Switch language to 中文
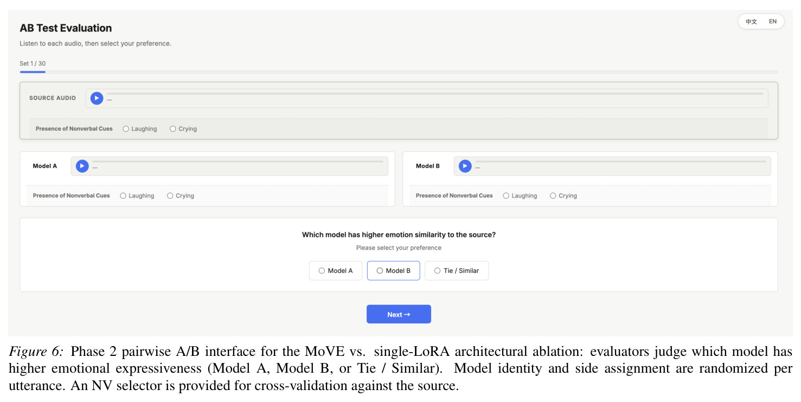The width and height of the screenshot is (801, 402). pos(751,22)
